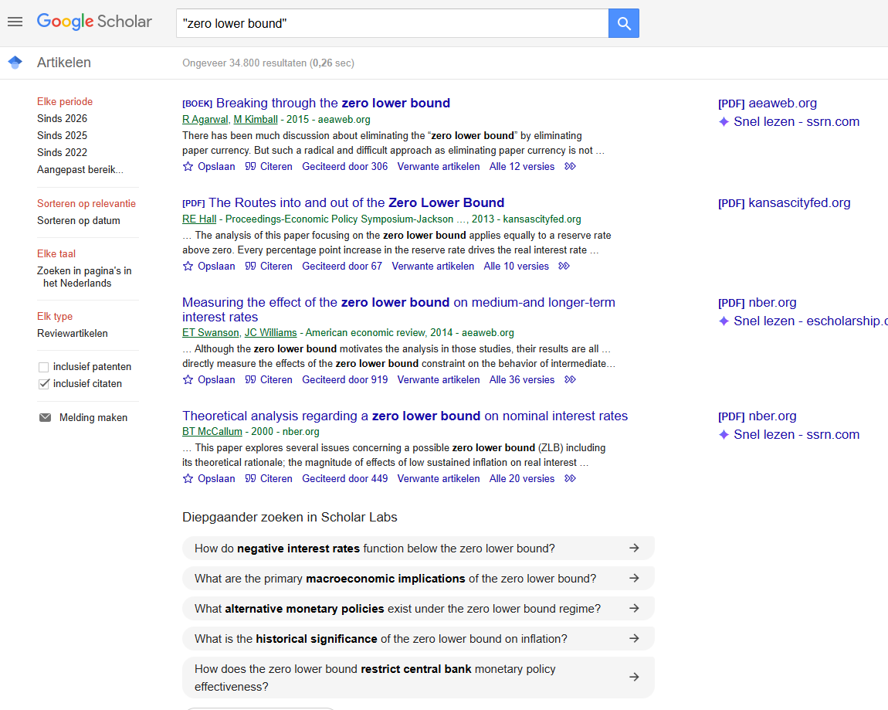Open author ET Swanson profile
The width and height of the screenshot is (888, 710).
click(x=211, y=333)
